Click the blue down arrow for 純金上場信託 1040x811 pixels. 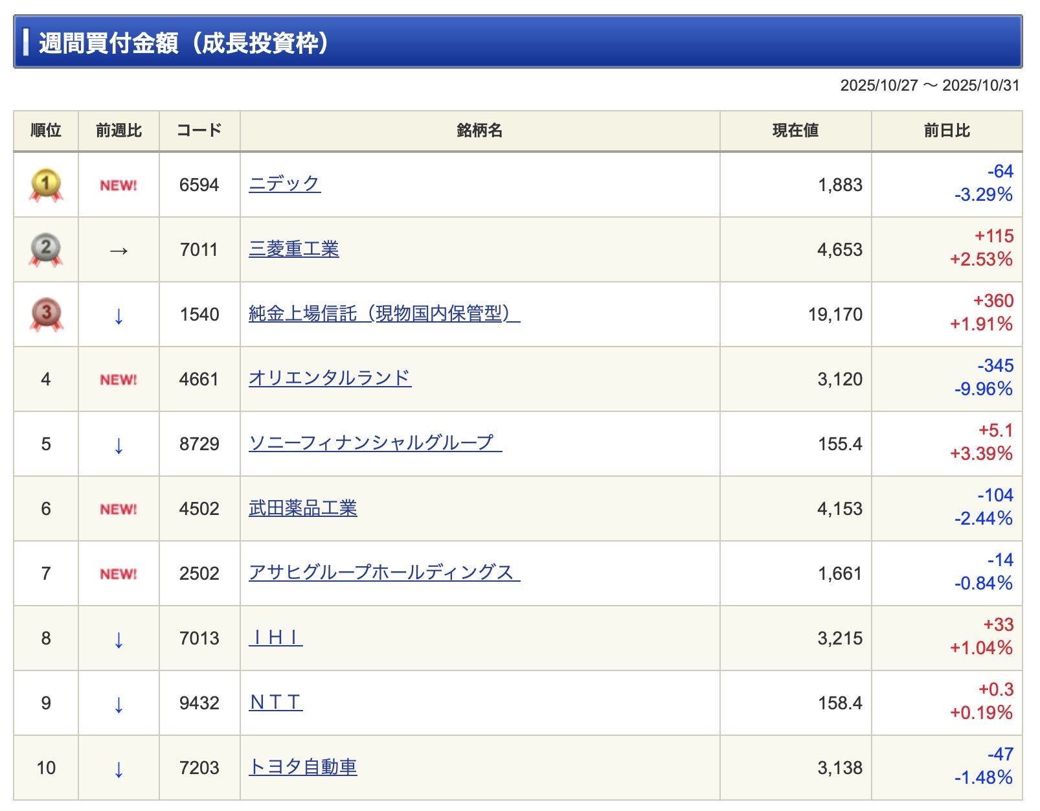[x=119, y=316]
